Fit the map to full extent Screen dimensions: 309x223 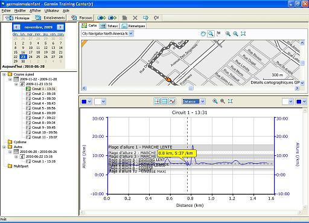(243, 34)
